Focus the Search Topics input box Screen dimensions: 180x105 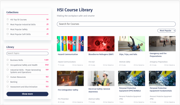[x=27, y=53]
